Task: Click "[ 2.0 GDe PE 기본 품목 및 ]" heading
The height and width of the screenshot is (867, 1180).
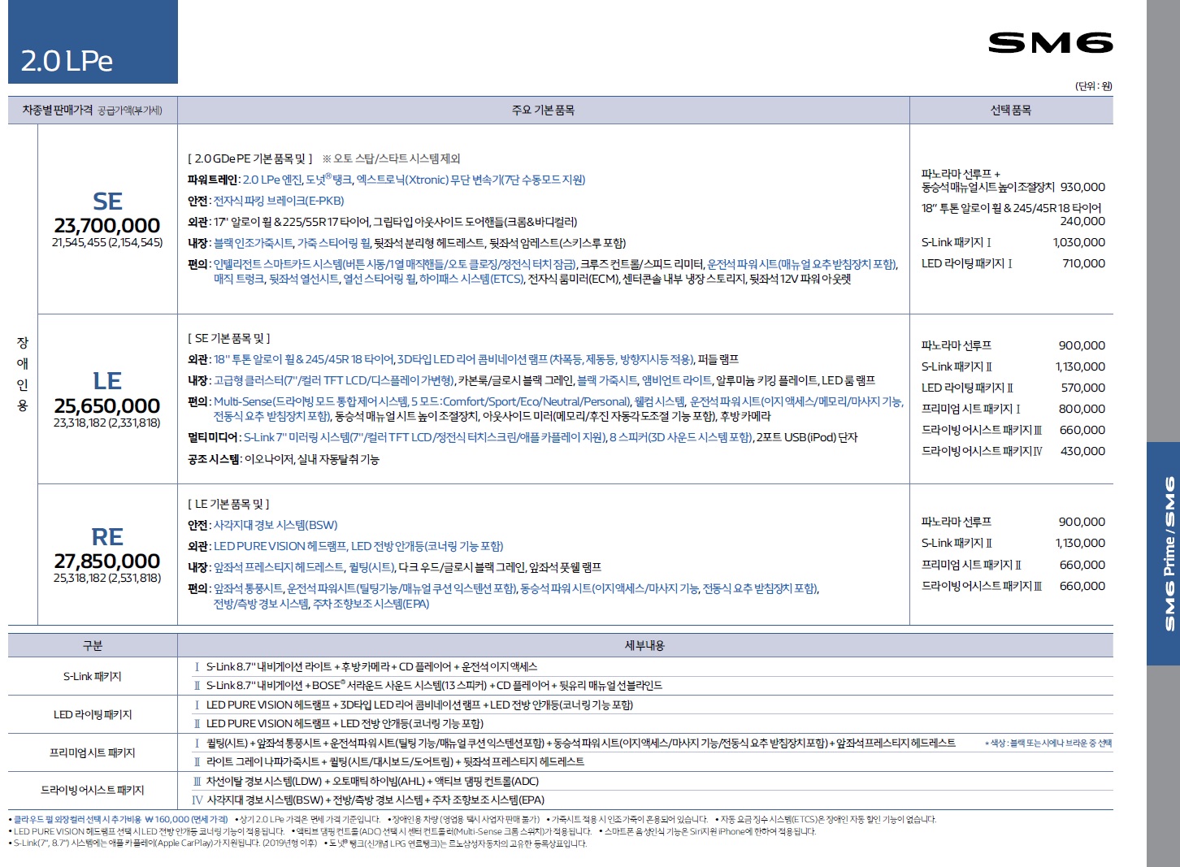Action: coord(250,158)
